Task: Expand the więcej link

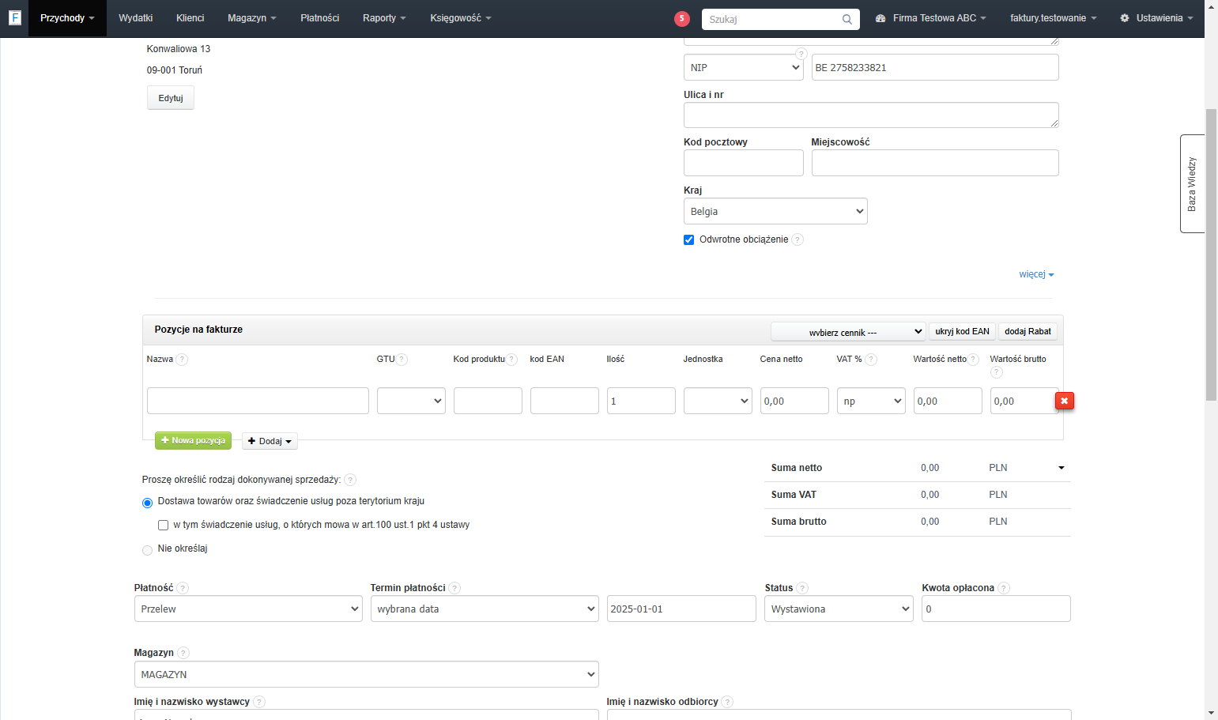Action: 1036,274
